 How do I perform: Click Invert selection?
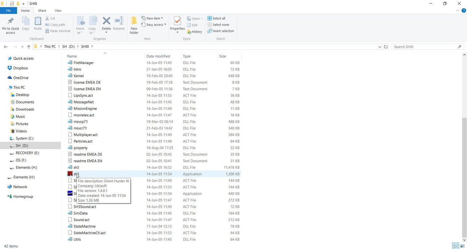click(221, 31)
